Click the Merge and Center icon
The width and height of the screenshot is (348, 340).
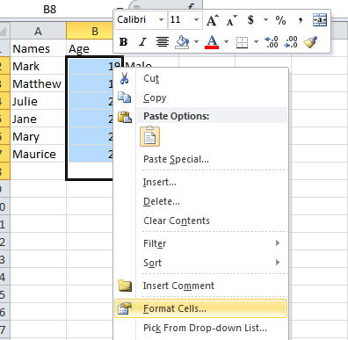[320, 20]
